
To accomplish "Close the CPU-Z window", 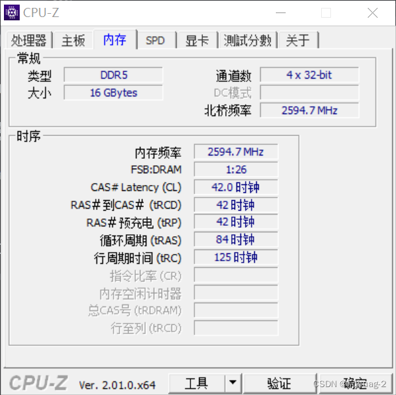I will 372,12.
